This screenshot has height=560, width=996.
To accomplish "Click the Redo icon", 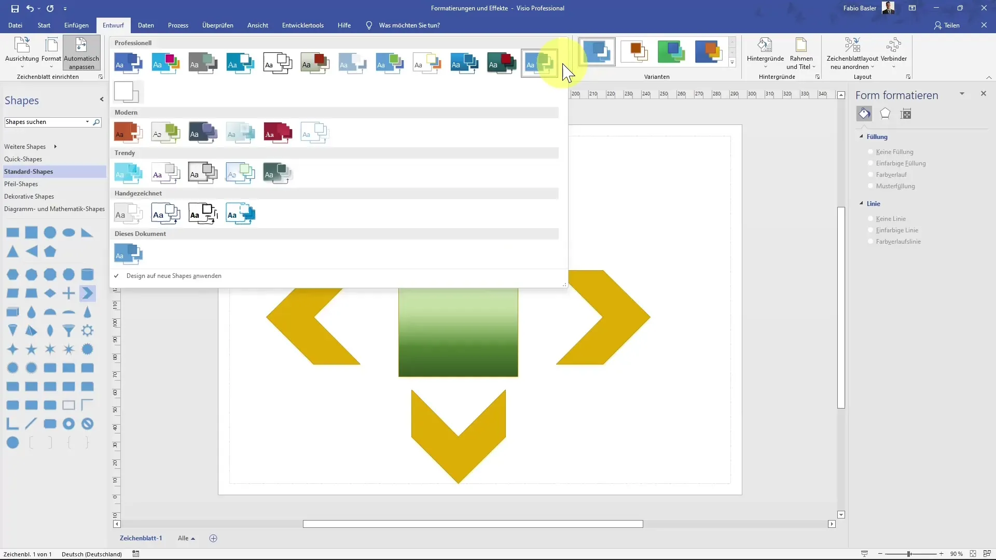I will [x=50, y=8].
